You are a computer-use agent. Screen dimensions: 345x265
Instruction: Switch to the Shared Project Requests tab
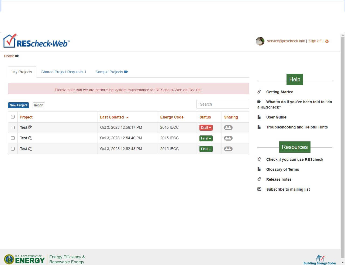click(64, 72)
